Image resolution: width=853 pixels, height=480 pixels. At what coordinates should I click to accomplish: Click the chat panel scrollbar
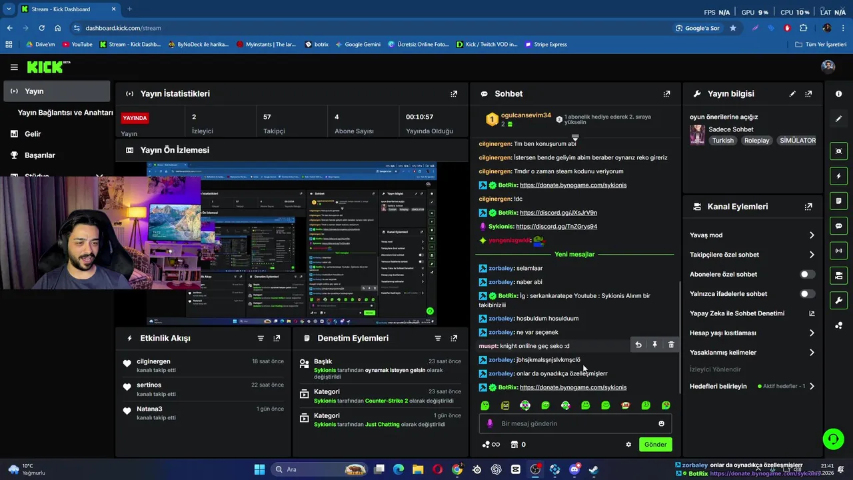click(680, 336)
